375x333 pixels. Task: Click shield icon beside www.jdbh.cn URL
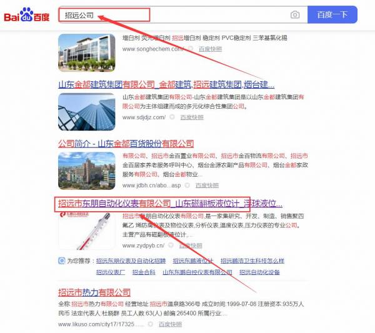tap(189, 186)
